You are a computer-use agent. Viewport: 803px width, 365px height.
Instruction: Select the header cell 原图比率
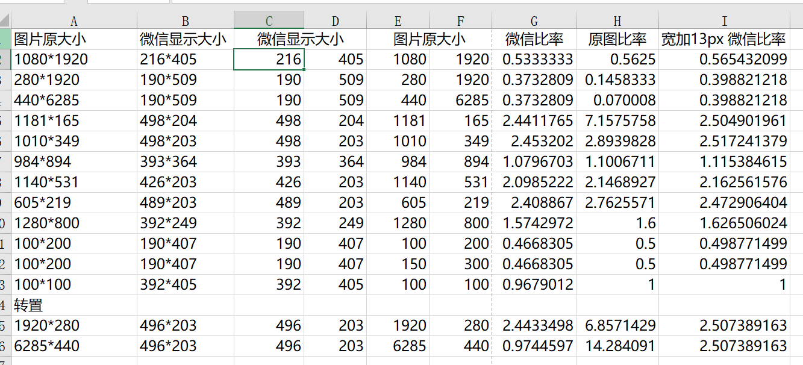click(617, 39)
